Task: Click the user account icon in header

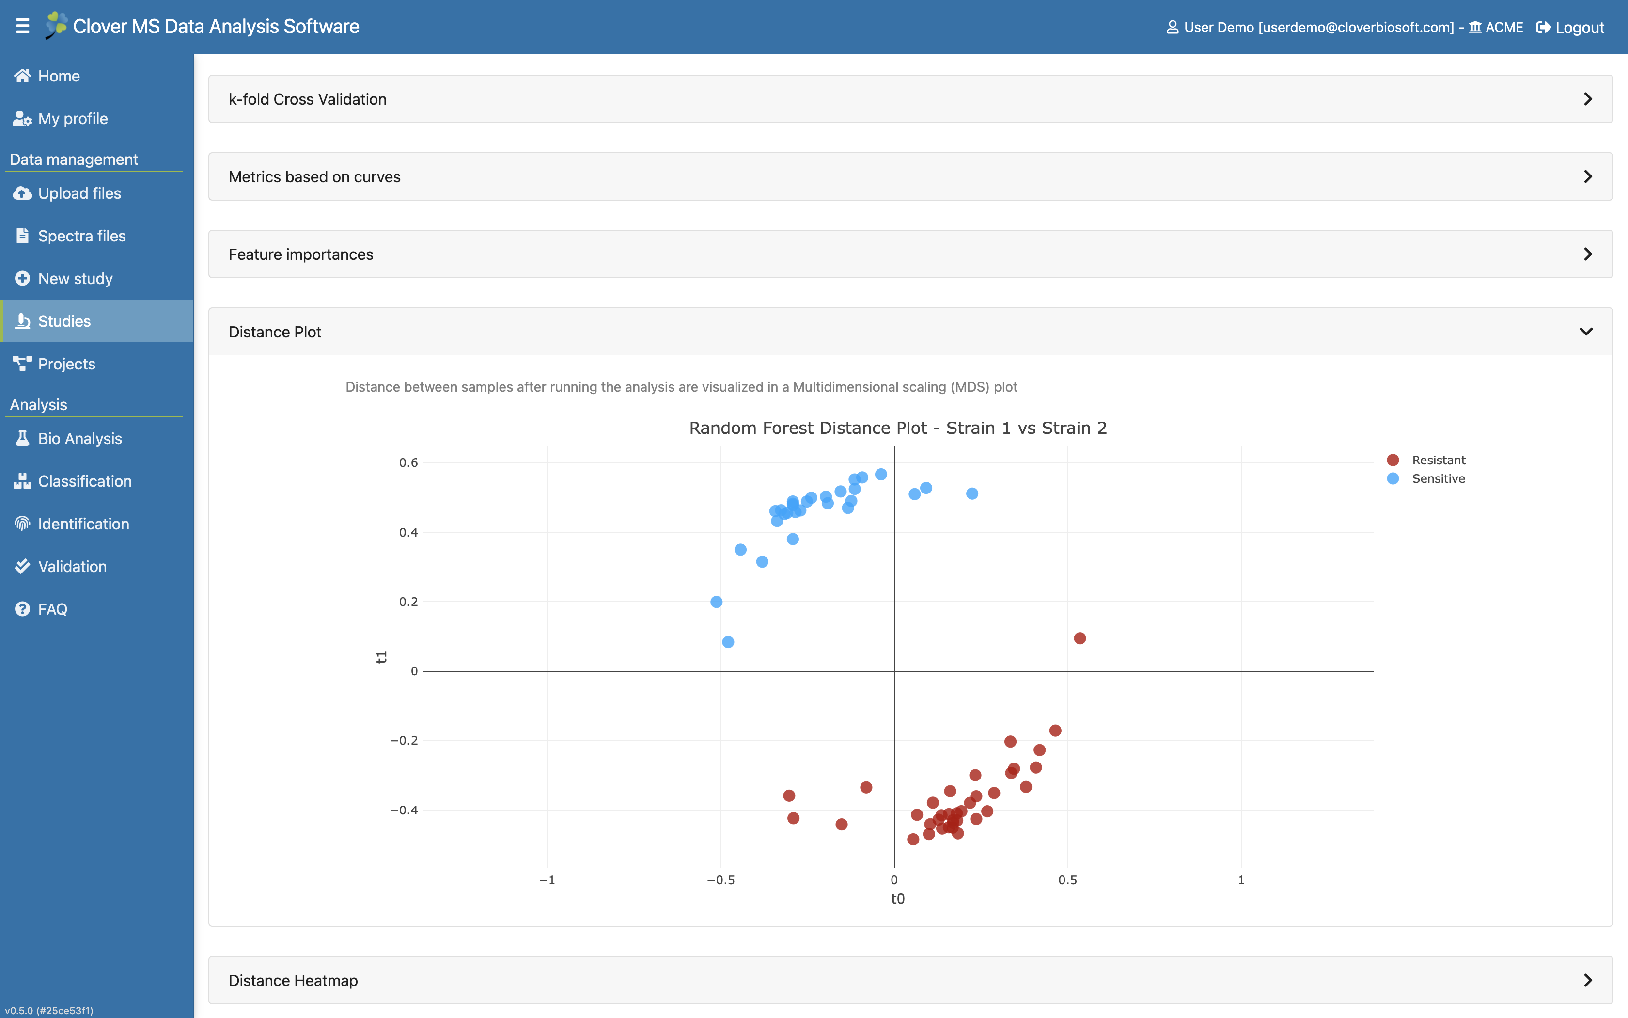Action: pyautogui.click(x=1172, y=27)
